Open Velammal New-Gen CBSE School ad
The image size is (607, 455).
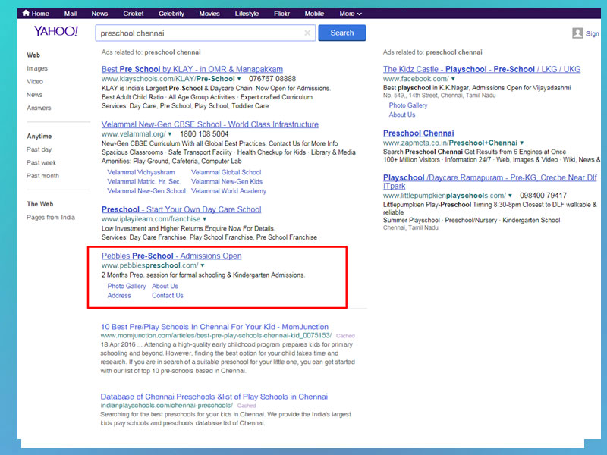pos(210,124)
